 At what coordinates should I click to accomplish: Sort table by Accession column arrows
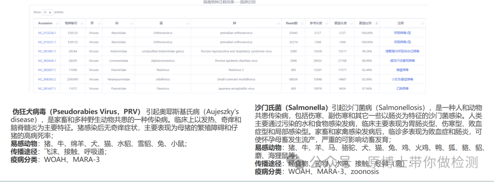[57, 24]
